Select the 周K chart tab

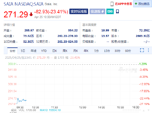click(65, 51)
